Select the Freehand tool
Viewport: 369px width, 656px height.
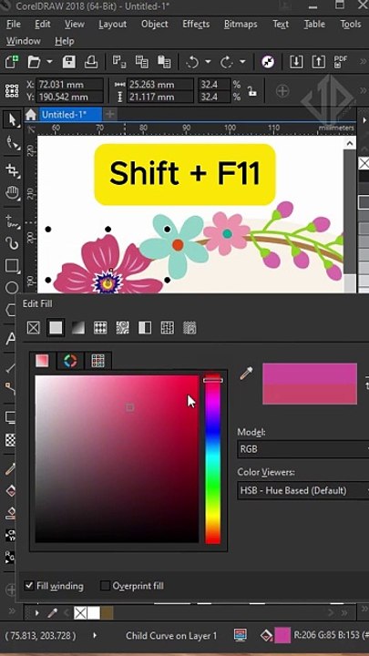(x=12, y=220)
